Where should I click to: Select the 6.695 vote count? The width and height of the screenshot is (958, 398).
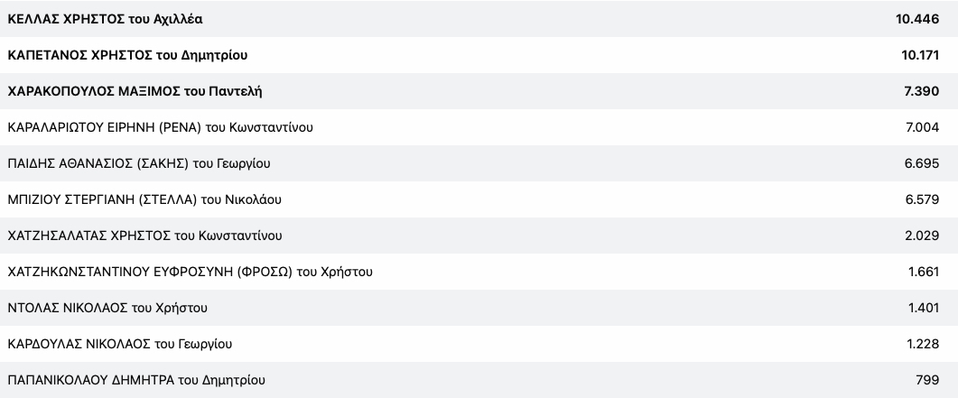pos(922,163)
